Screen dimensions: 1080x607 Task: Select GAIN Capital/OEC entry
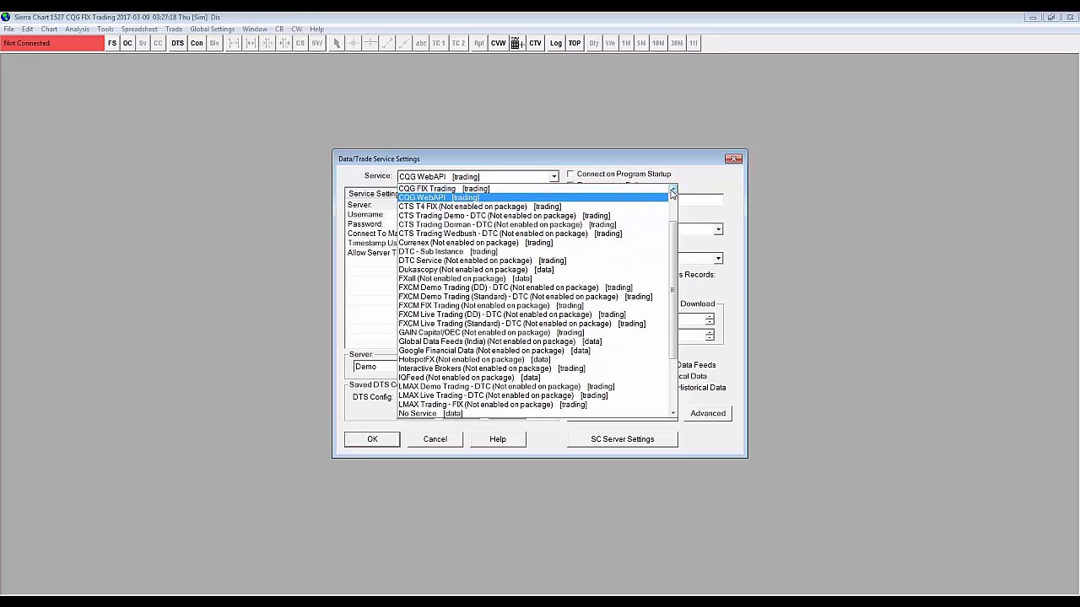(x=533, y=332)
